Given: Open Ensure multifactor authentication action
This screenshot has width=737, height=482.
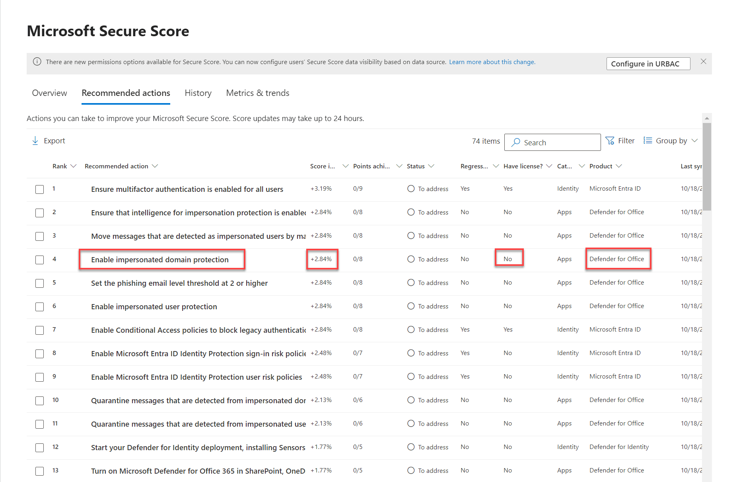Looking at the screenshot, I should click(187, 189).
